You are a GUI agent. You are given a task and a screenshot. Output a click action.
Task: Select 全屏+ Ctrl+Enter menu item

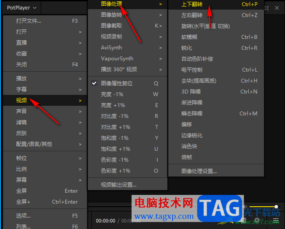45,202
